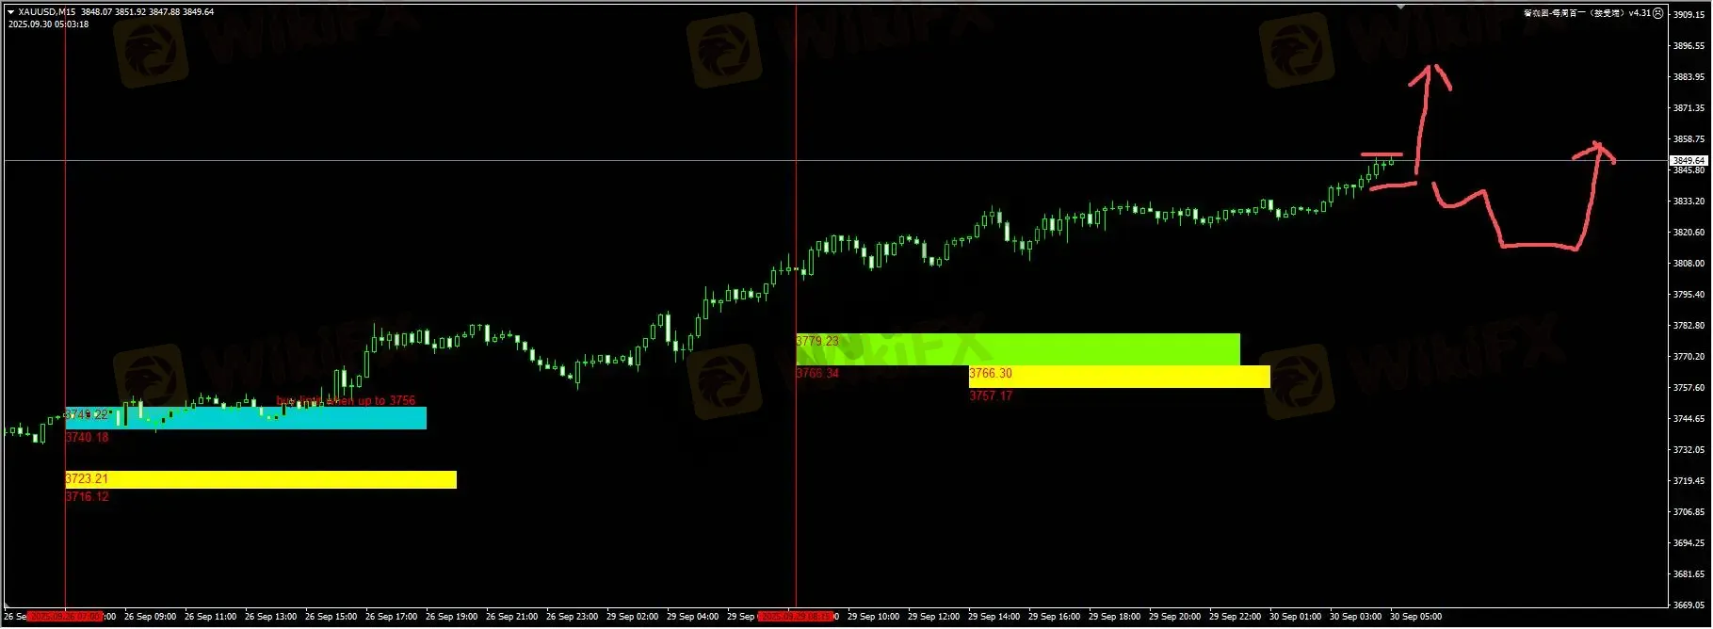Viewport: 1713px width, 629px height.
Task: Click the 3716.12 red price label
Action: tap(87, 497)
